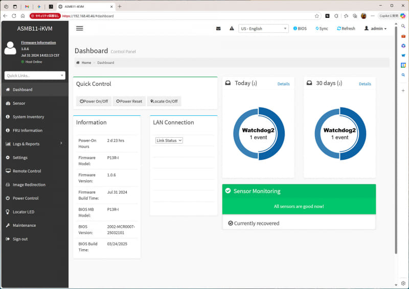This screenshot has width=409, height=289.
Task: Click the BIOS link in header
Action: pyautogui.click(x=300, y=29)
